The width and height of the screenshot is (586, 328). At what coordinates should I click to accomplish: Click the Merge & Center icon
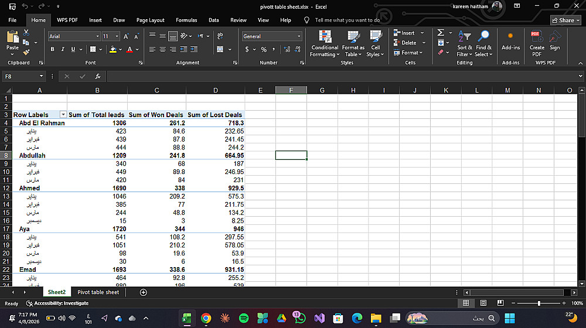220,49
